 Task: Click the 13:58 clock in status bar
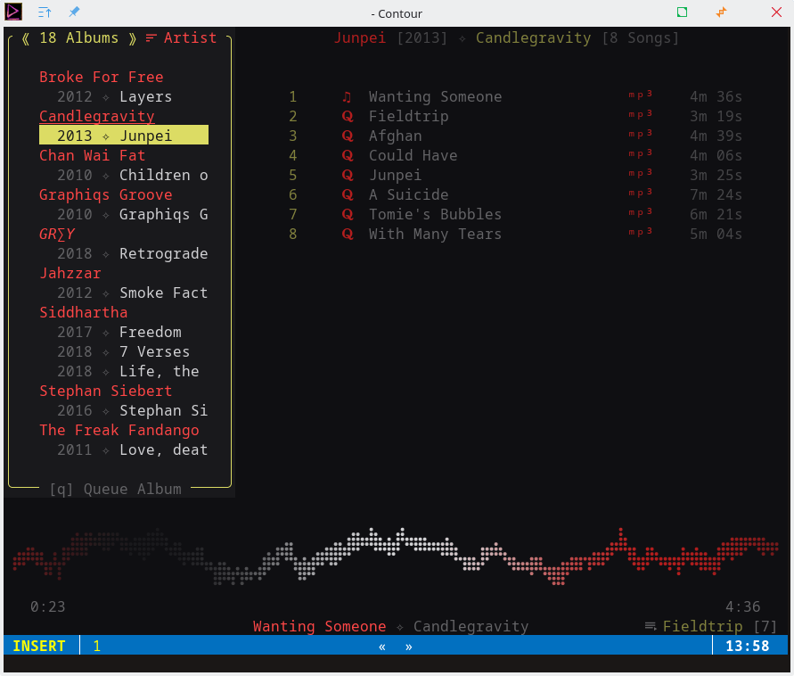point(748,647)
